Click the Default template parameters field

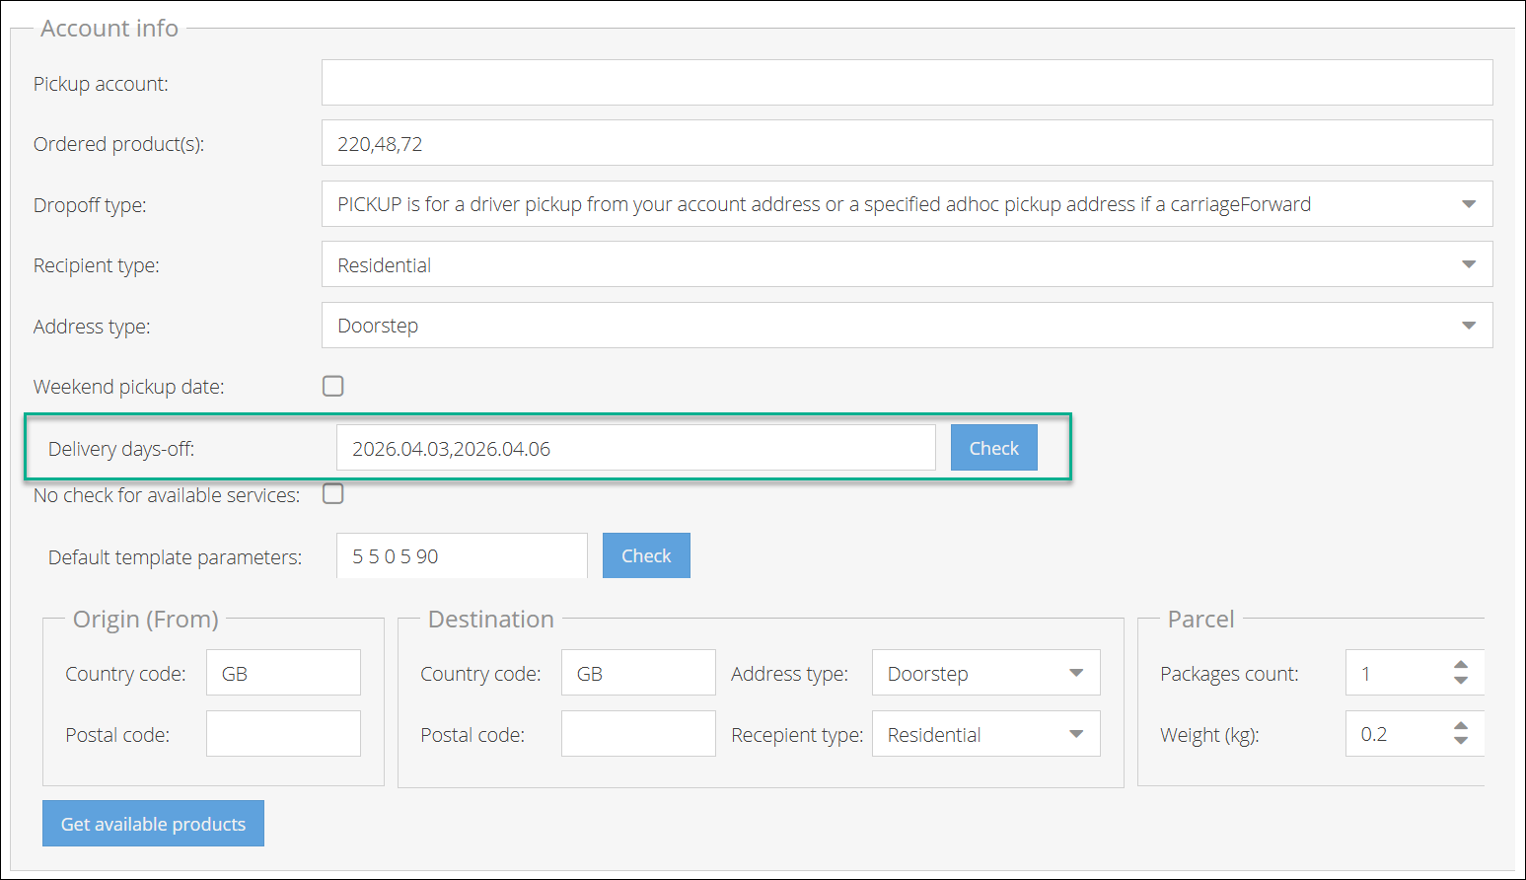[x=461, y=556]
